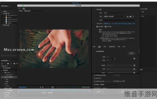The width and height of the screenshot is (157, 99).
Task: Switch to the 源 tab
Action: pos(19,8)
